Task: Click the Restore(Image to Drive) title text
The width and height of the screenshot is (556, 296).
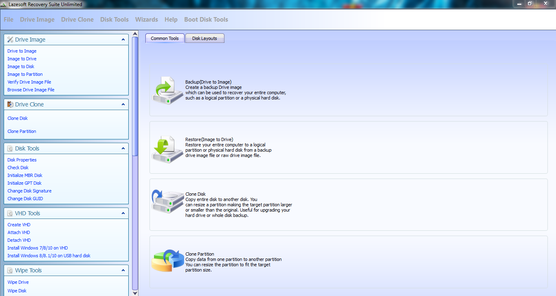Action: pos(209,139)
